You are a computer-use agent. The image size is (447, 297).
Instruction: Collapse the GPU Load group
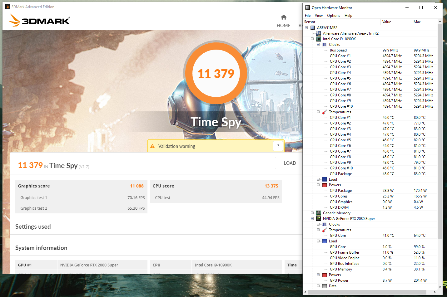pos(318,241)
